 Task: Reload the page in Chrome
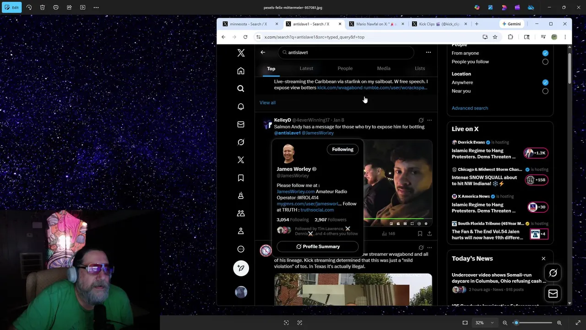(x=245, y=37)
